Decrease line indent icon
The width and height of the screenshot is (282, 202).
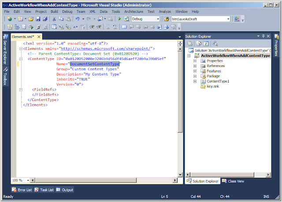point(92,27)
